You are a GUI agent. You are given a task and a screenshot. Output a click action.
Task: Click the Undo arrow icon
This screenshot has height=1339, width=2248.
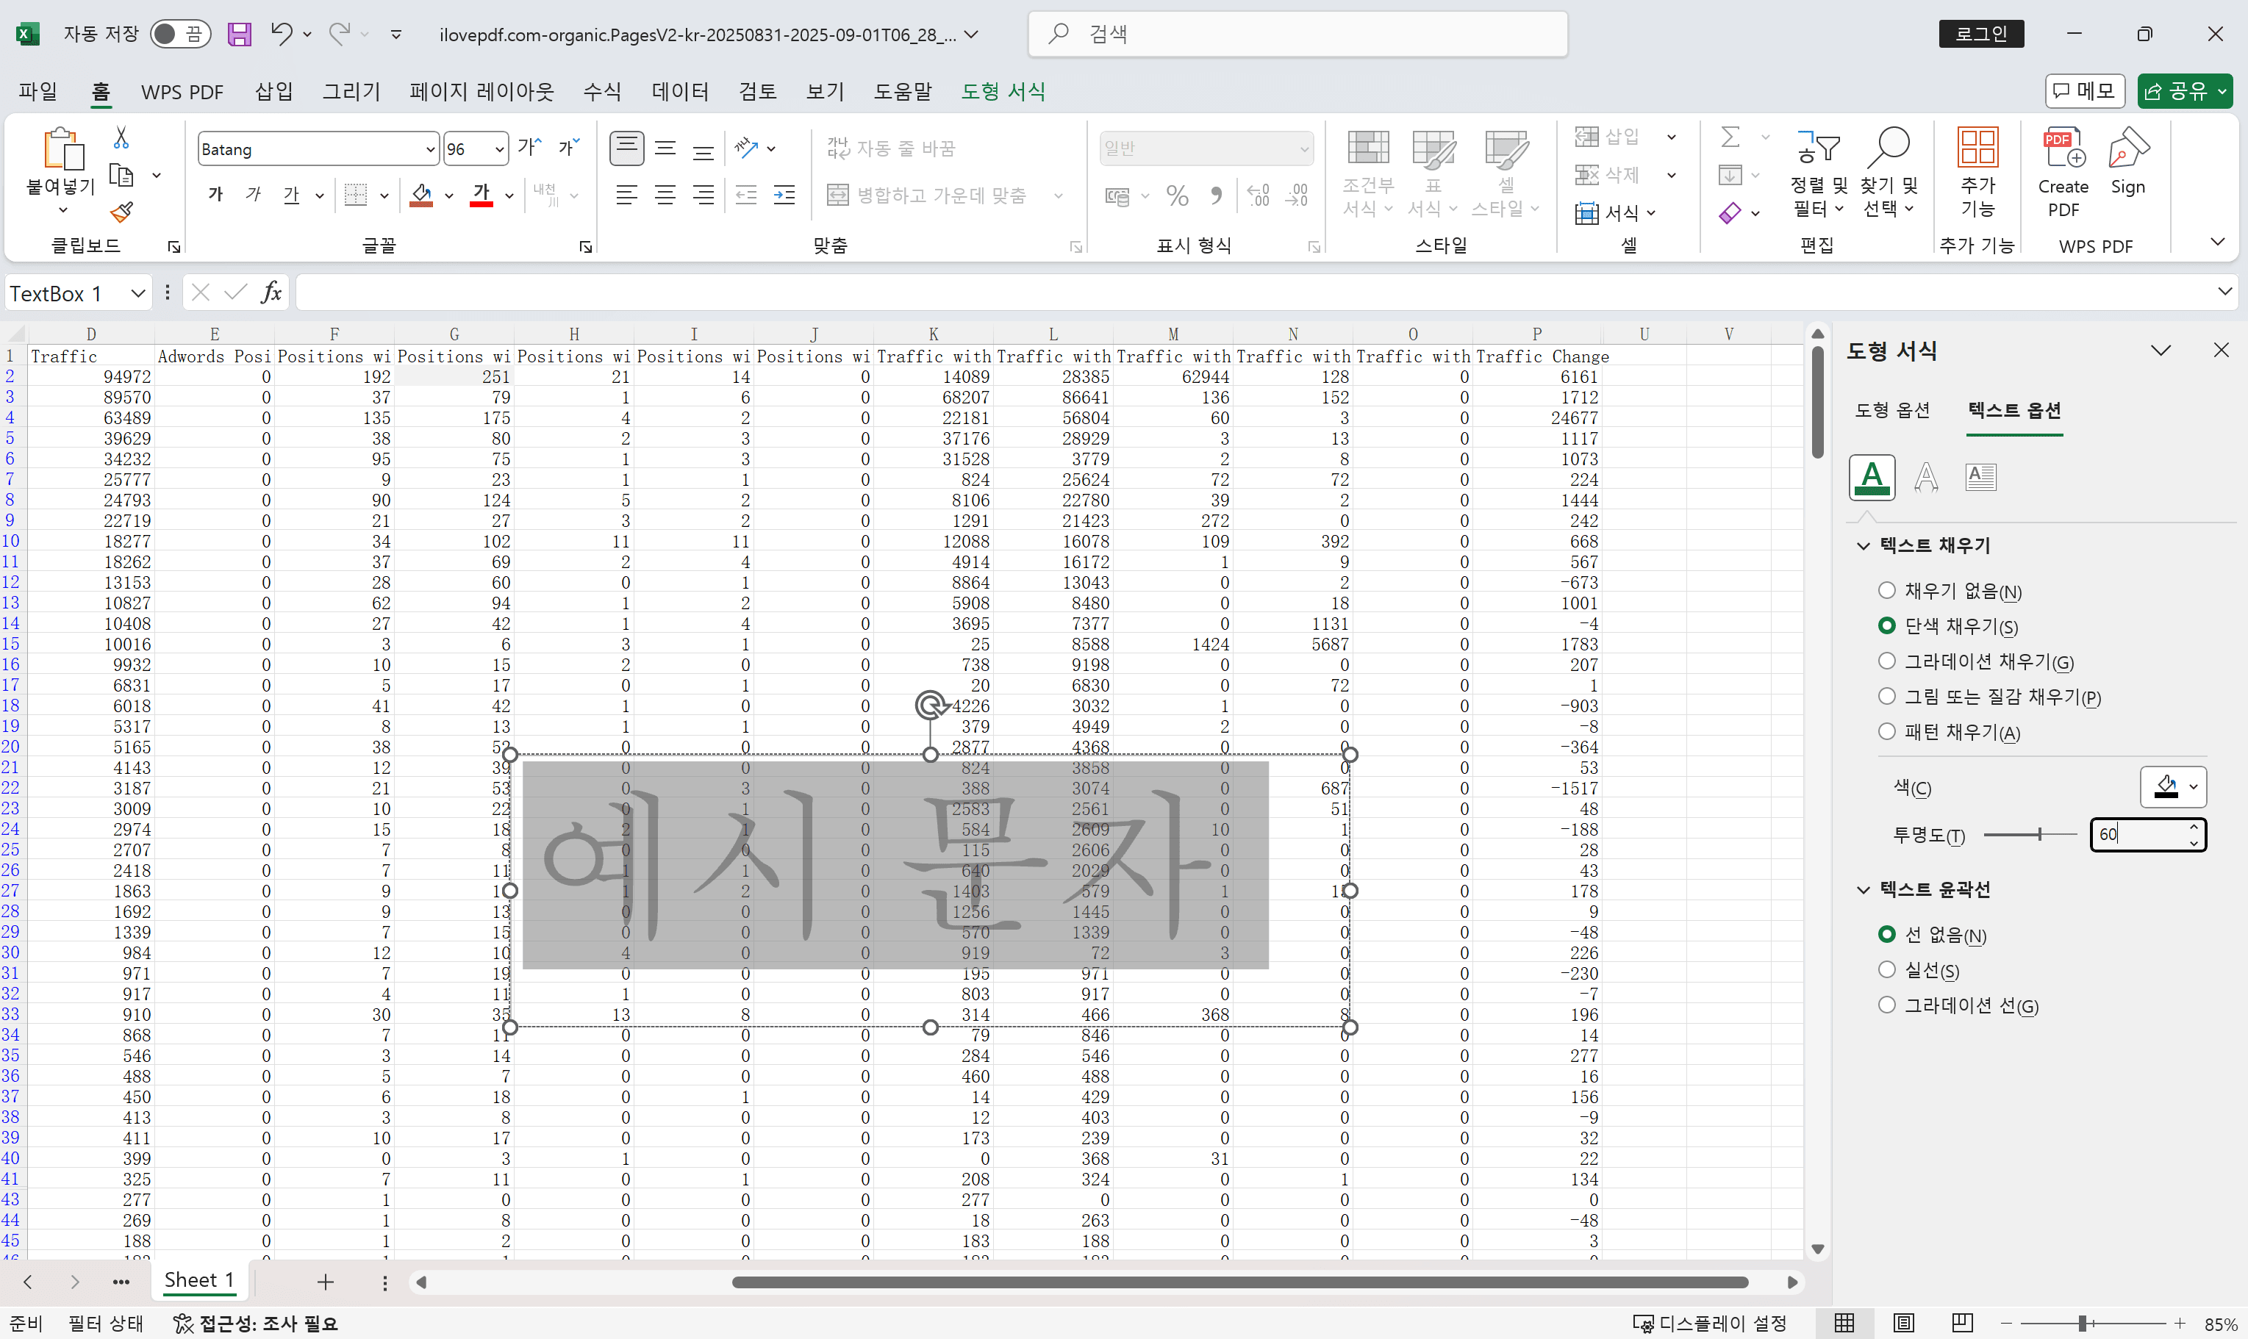(x=282, y=35)
